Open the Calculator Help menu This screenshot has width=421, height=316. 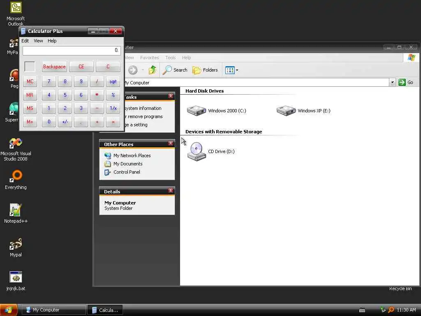[x=52, y=41]
